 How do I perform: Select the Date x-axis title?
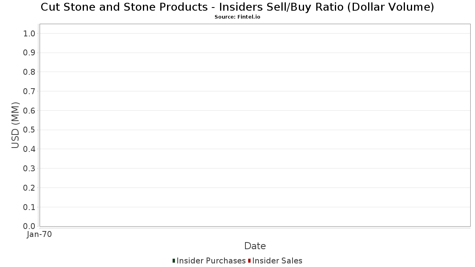pyautogui.click(x=255, y=246)
